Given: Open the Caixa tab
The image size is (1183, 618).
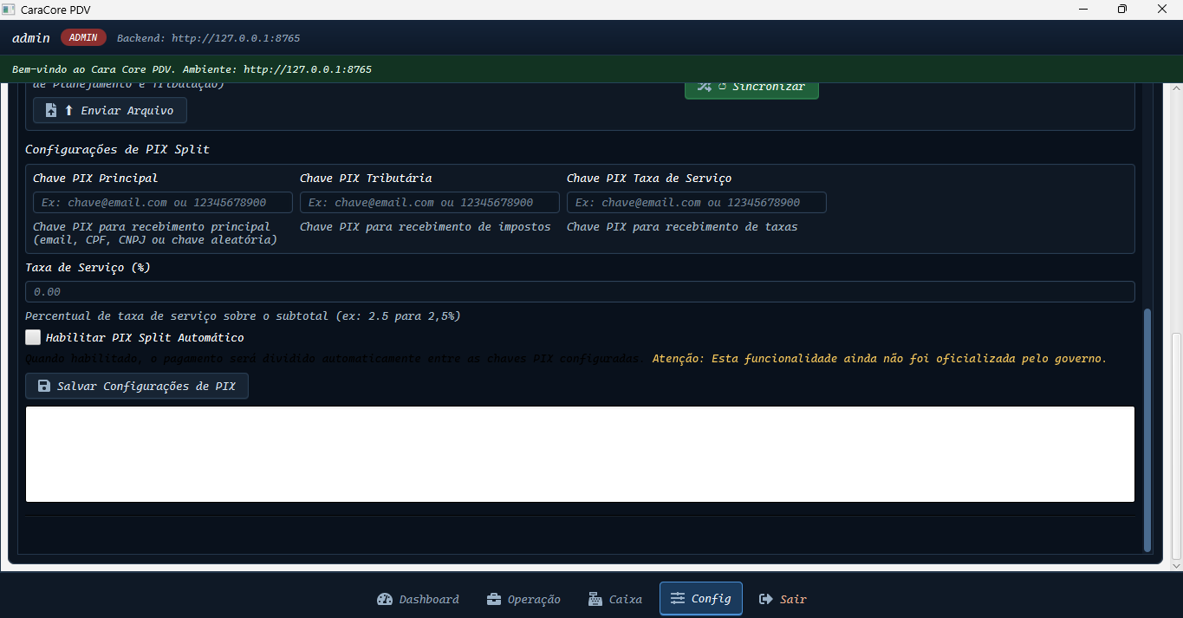Looking at the screenshot, I should coord(614,599).
